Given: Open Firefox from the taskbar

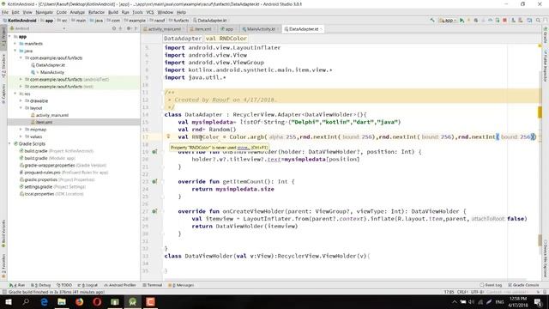Looking at the screenshot, I should click(x=80, y=301).
